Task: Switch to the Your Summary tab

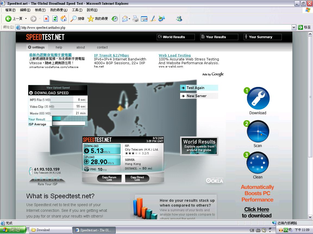Action: click(263, 37)
